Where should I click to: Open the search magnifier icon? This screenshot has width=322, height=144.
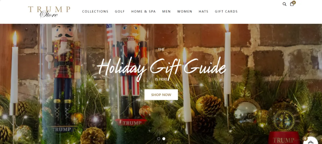[x=284, y=4]
